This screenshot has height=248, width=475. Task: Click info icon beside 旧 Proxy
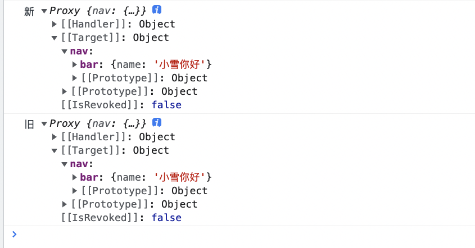pyautogui.click(x=157, y=123)
